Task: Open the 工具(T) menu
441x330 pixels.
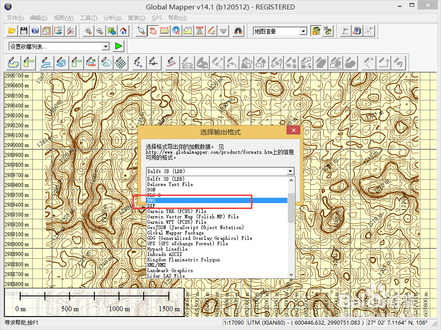Action: 88,17
